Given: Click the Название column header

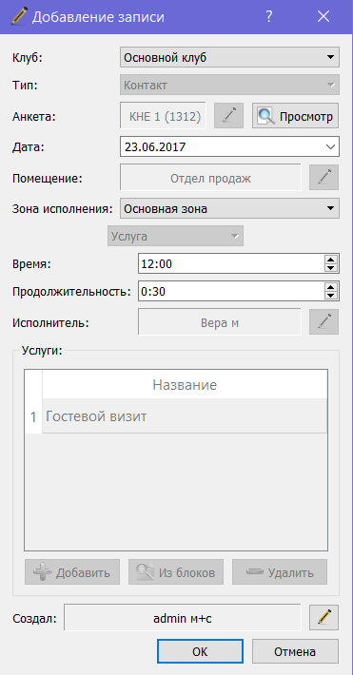Looking at the screenshot, I should click(185, 384).
